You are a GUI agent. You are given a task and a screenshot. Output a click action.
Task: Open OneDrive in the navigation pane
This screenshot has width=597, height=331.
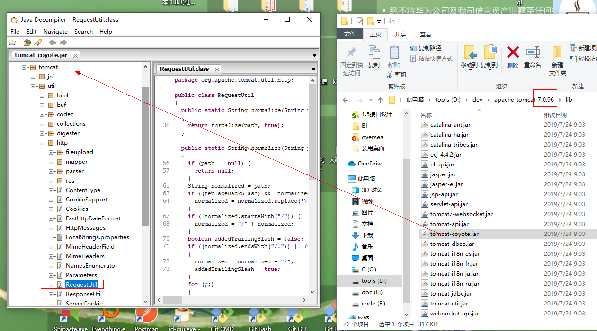pyautogui.click(x=370, y=164)
